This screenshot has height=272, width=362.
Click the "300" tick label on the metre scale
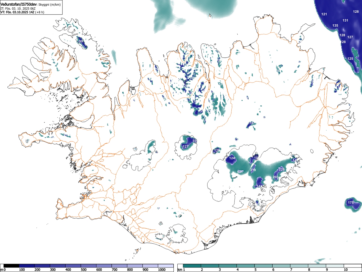53,270
